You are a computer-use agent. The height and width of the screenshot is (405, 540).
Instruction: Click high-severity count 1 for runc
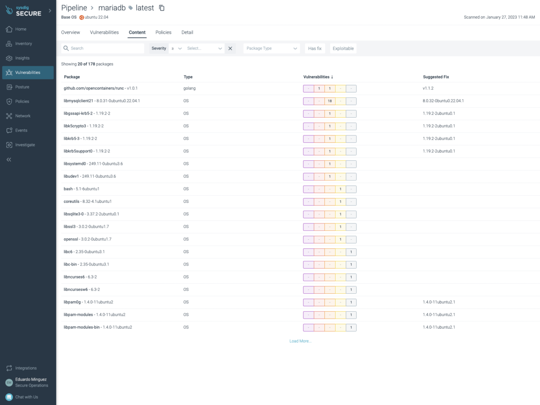319,89
